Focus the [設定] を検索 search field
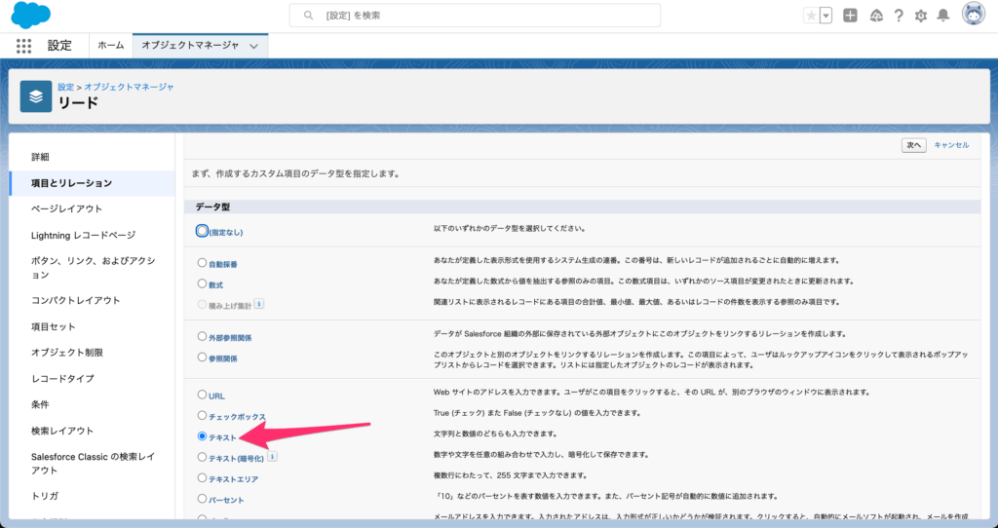Viewport: 998px width, 528px height. coord(475,16)
